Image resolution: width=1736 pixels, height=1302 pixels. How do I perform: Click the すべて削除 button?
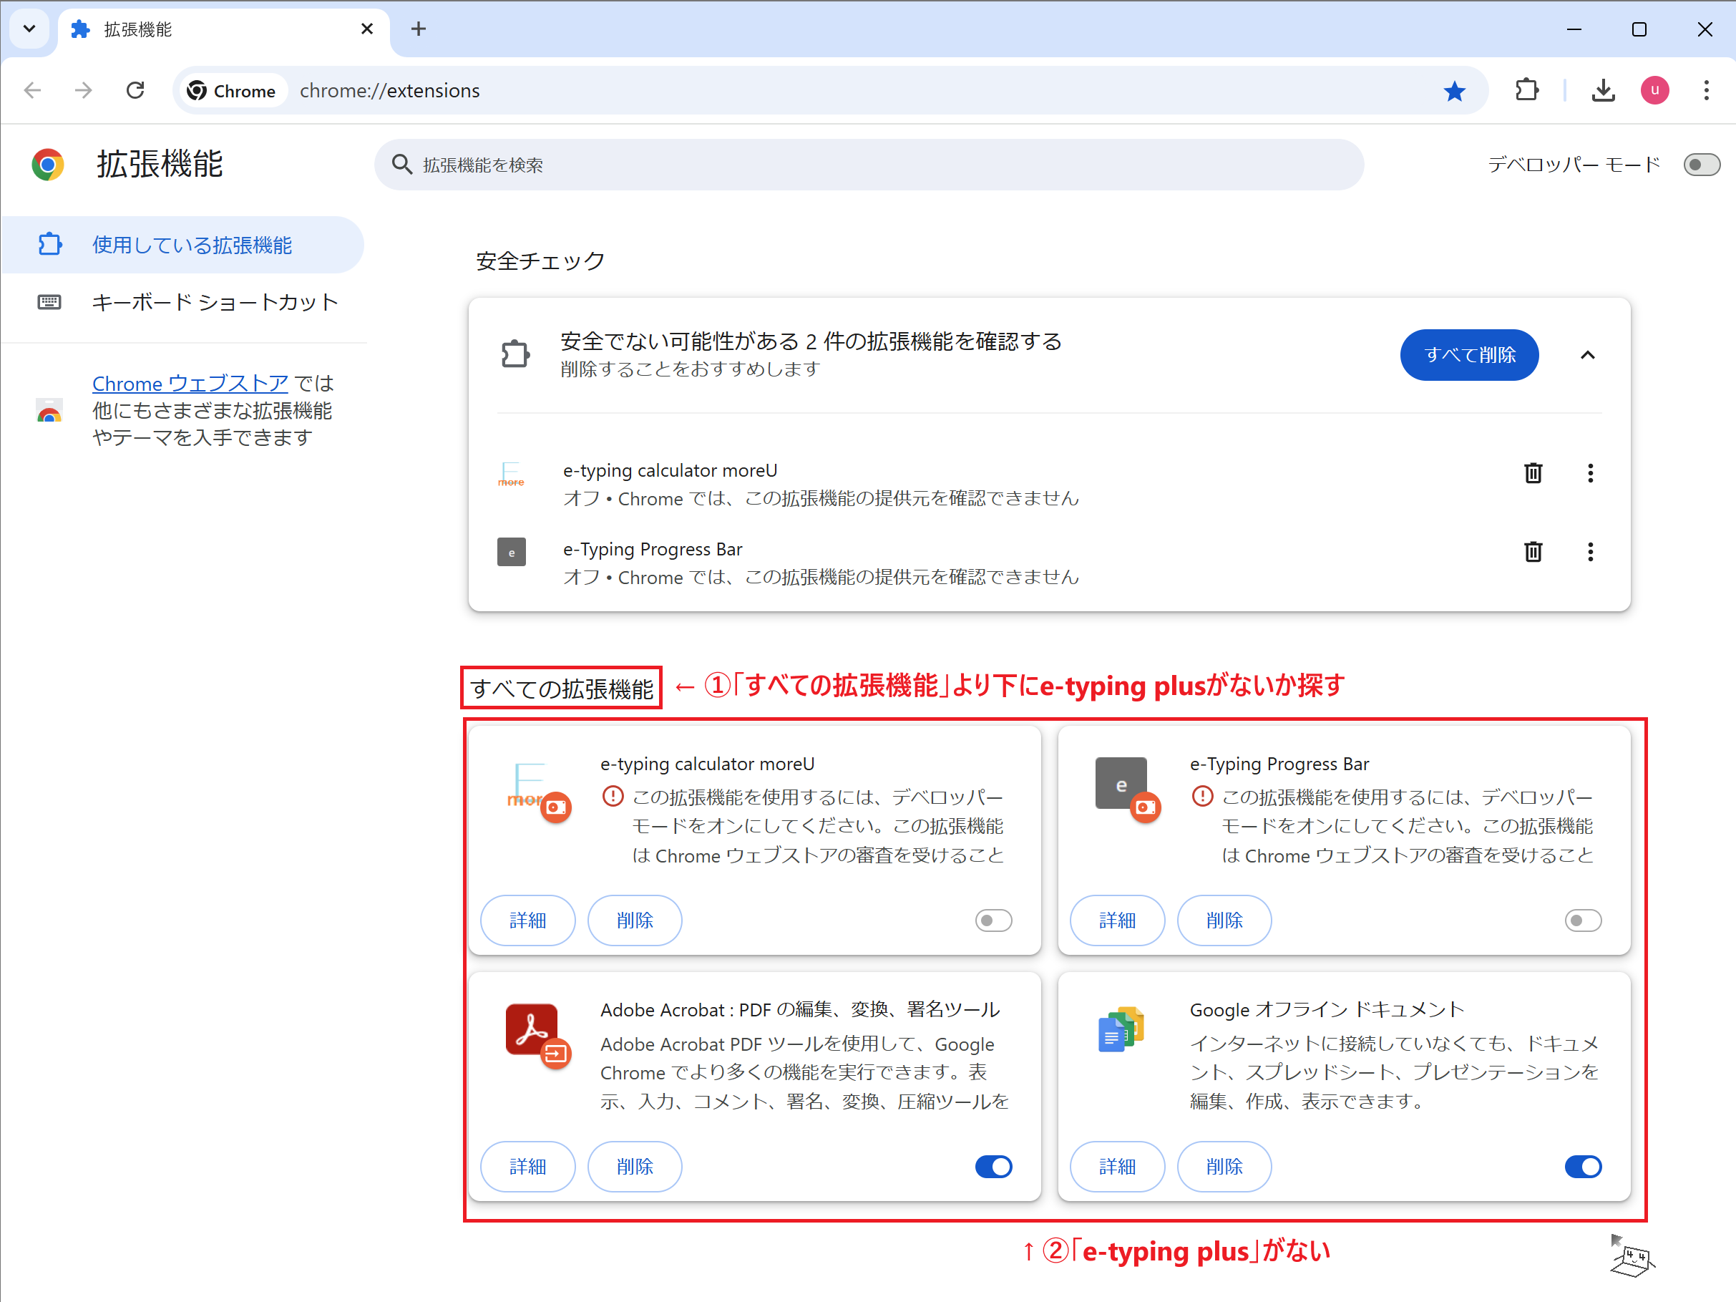(x=1469, y=355)
